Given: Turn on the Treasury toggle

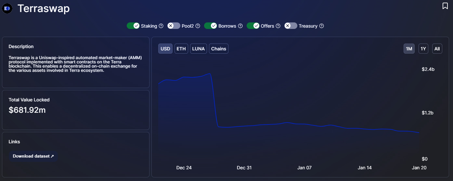Looking at the screenshot, I should point(291,26).
